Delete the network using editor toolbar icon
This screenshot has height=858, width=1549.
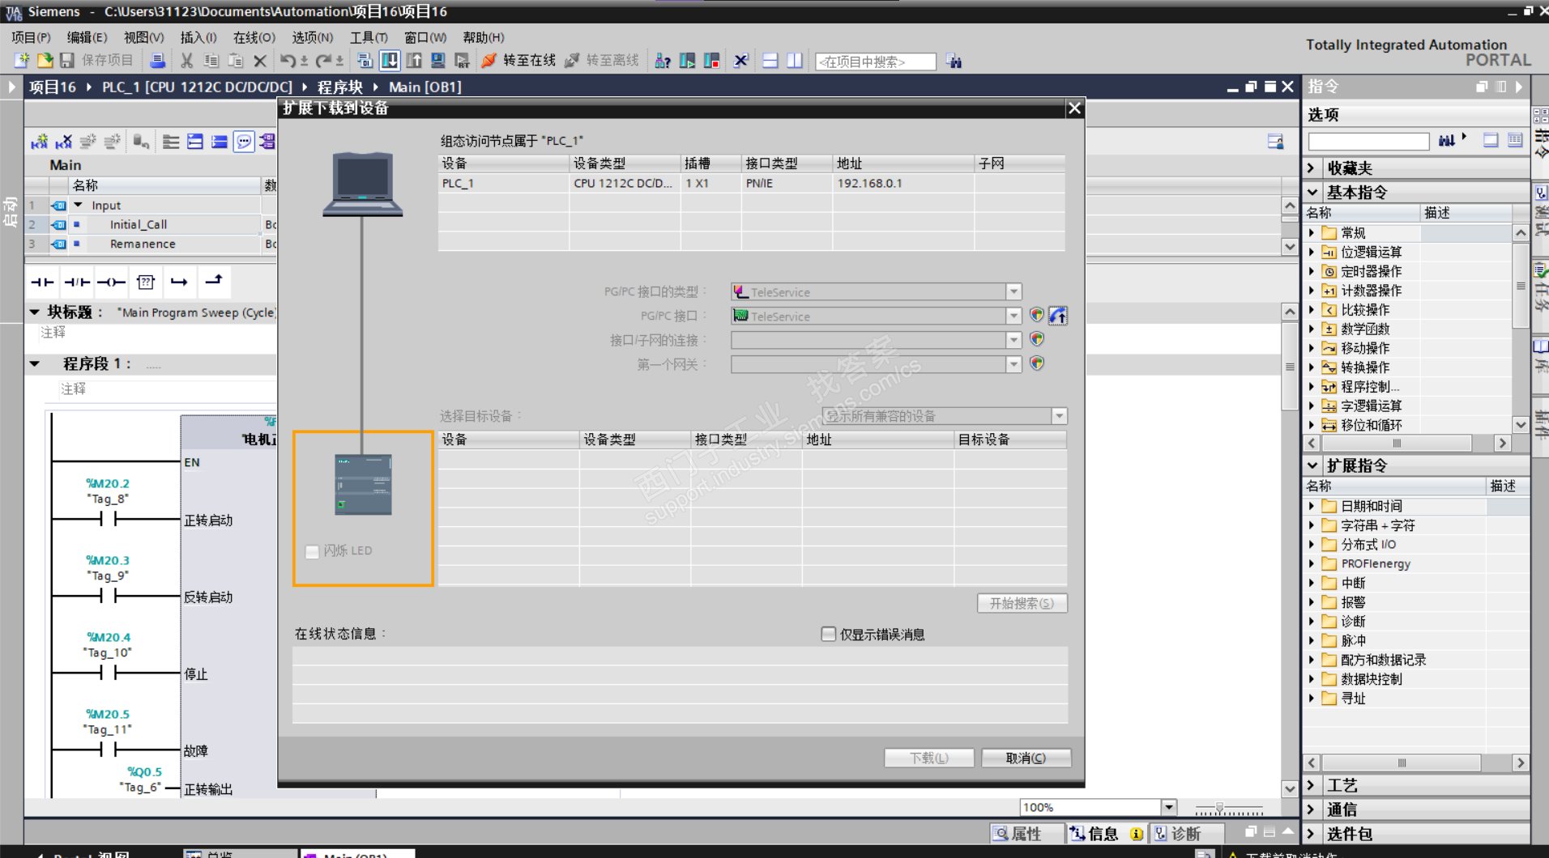tap(64, 142)
